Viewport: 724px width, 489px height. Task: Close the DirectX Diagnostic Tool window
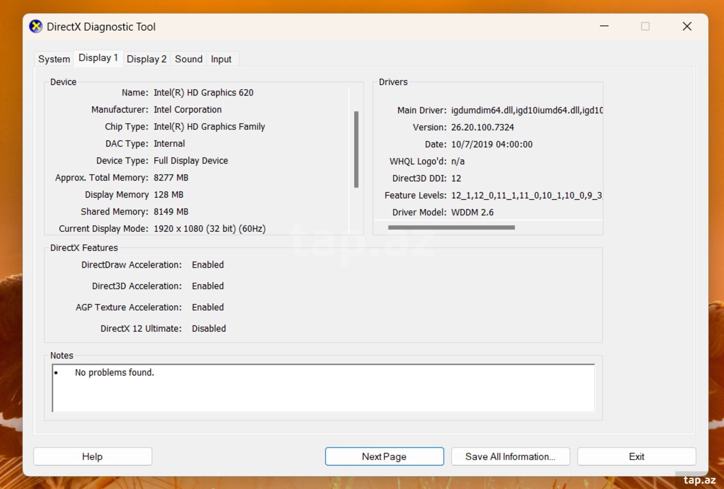(x=687, y=26)
